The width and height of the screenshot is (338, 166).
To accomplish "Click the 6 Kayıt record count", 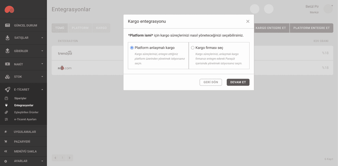I will pyautogui.click(x=329, y=159).
